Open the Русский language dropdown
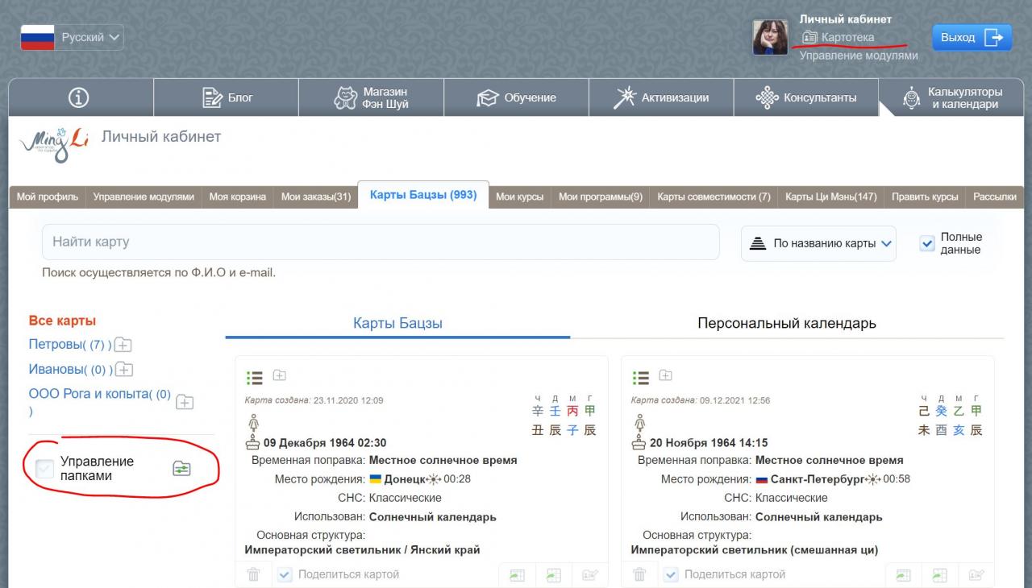Screen dimensions: 1032x588 coord(73,37)
